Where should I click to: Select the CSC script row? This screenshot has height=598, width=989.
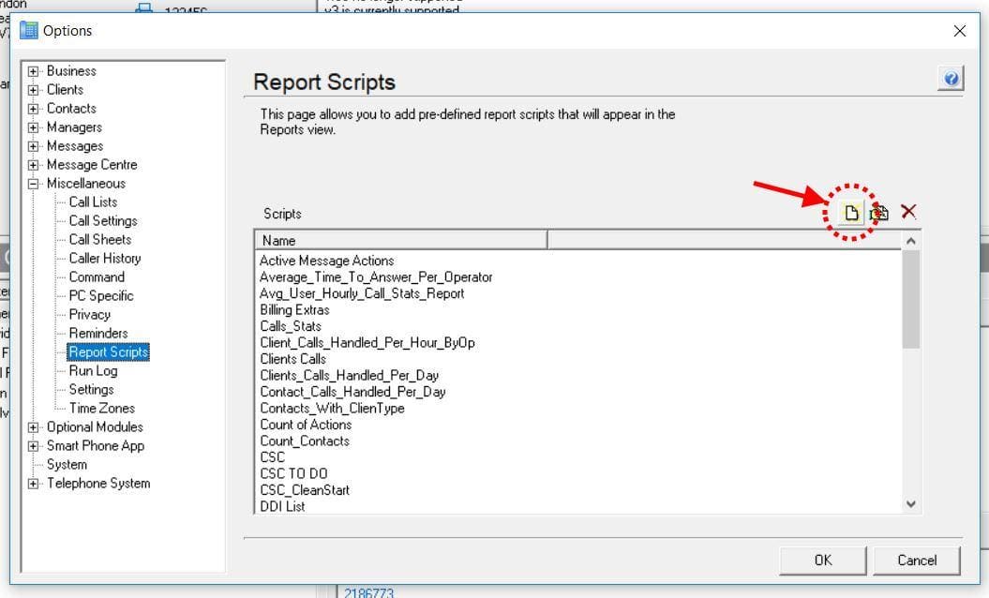pos(273,457)
